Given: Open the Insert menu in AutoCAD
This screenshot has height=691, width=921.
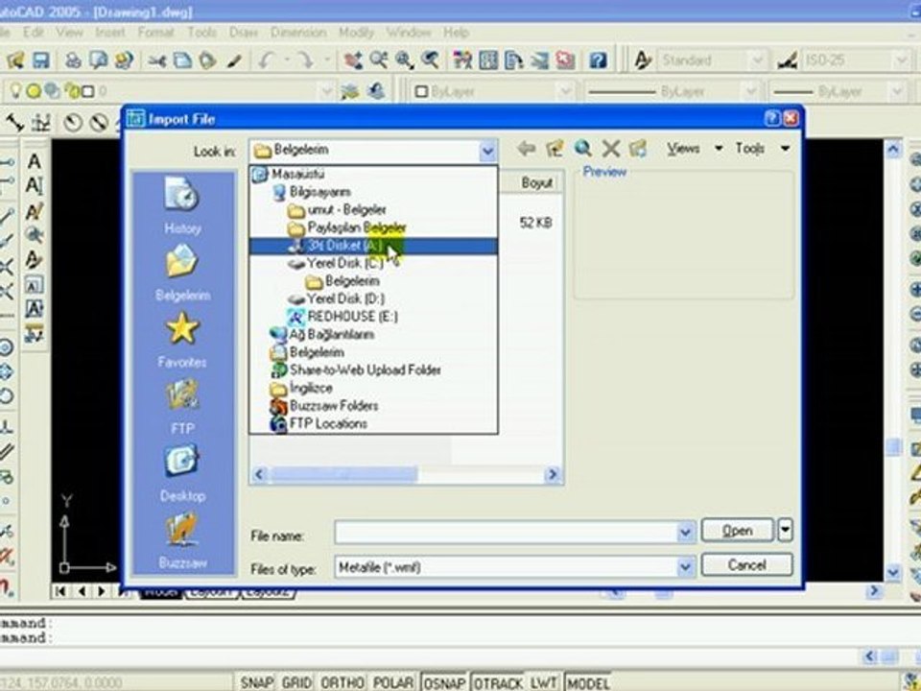Looking at the screenshot, I should pos(109,33).
